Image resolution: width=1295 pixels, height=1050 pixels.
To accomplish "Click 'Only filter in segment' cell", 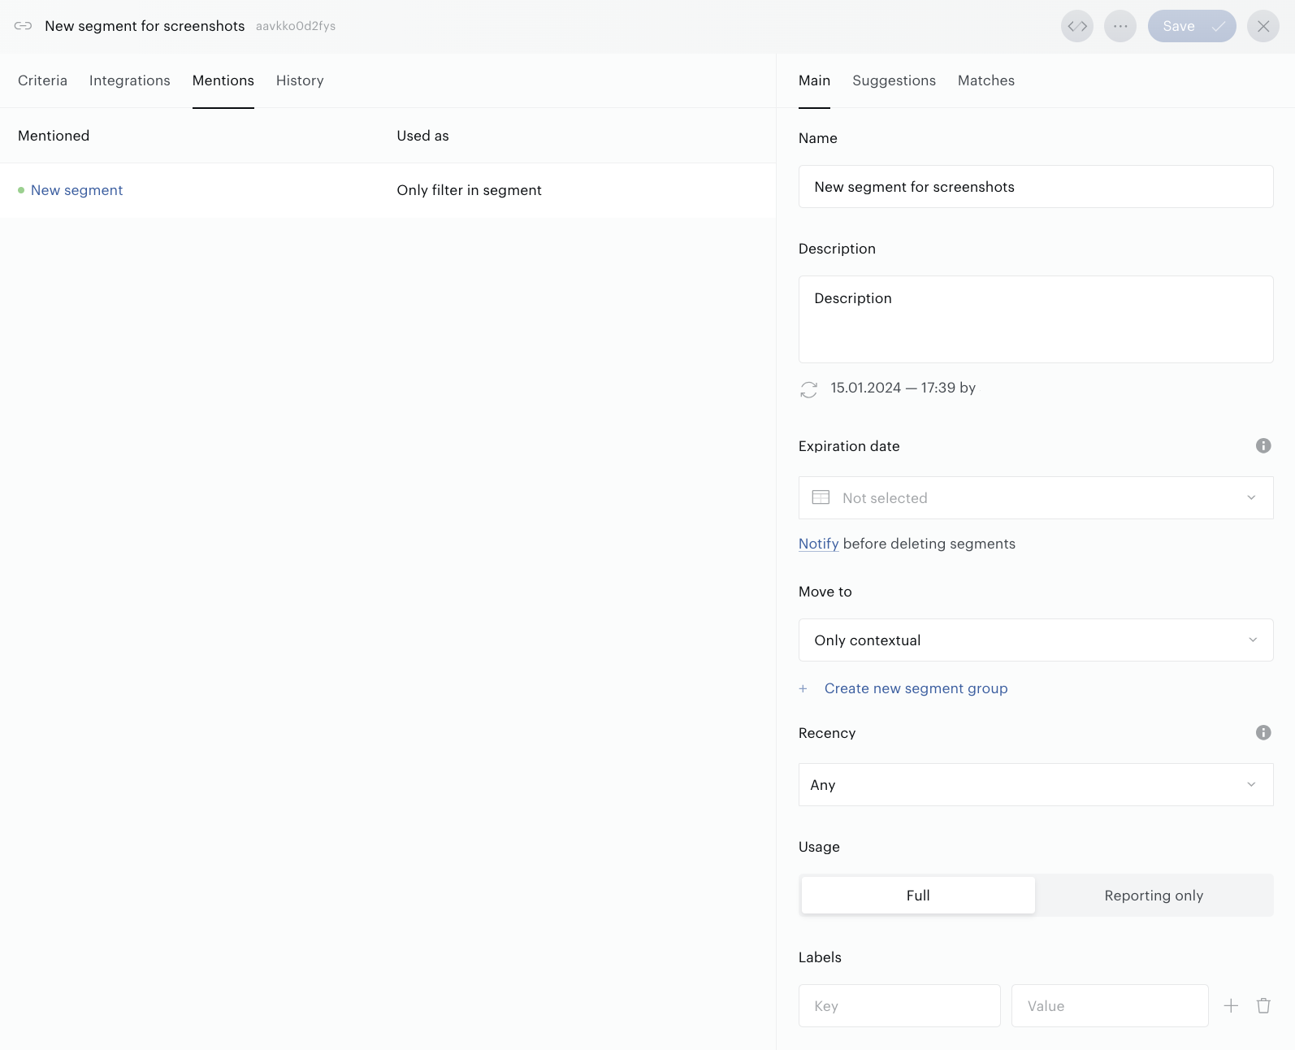I will tap(469, 190).
